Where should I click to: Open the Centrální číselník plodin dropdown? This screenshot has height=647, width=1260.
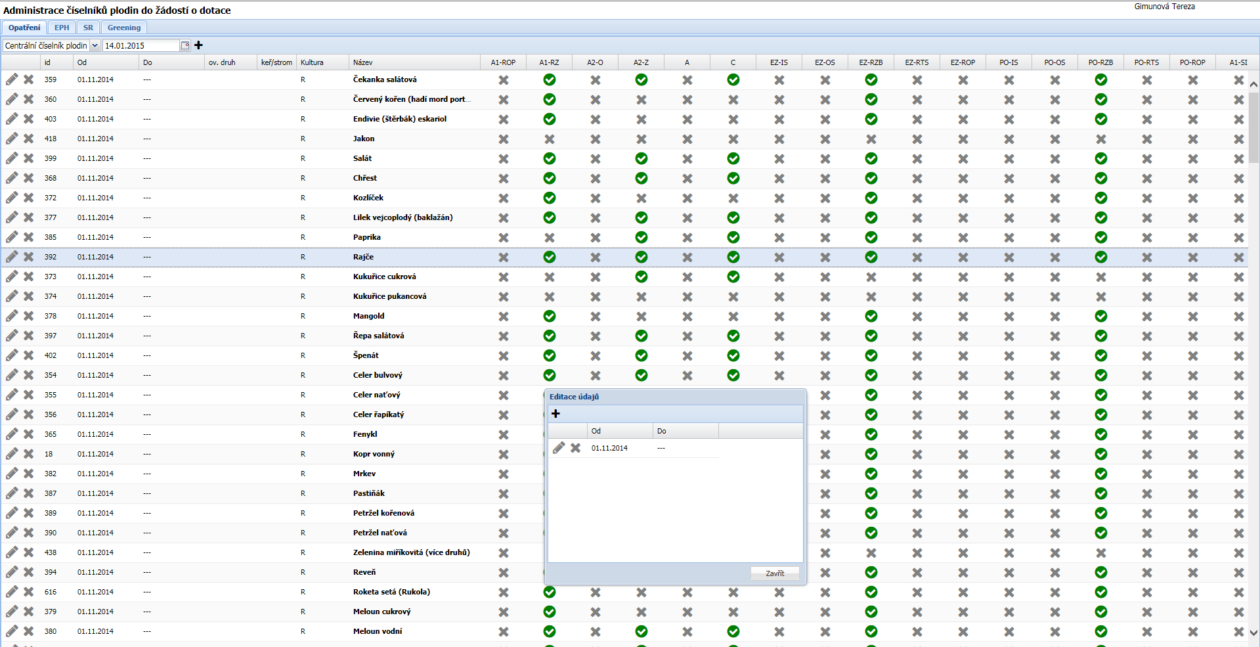(x=95, y=45)
